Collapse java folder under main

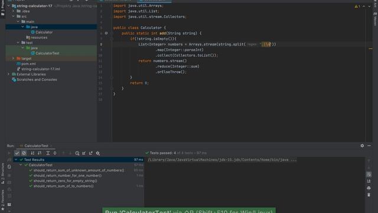22,27
